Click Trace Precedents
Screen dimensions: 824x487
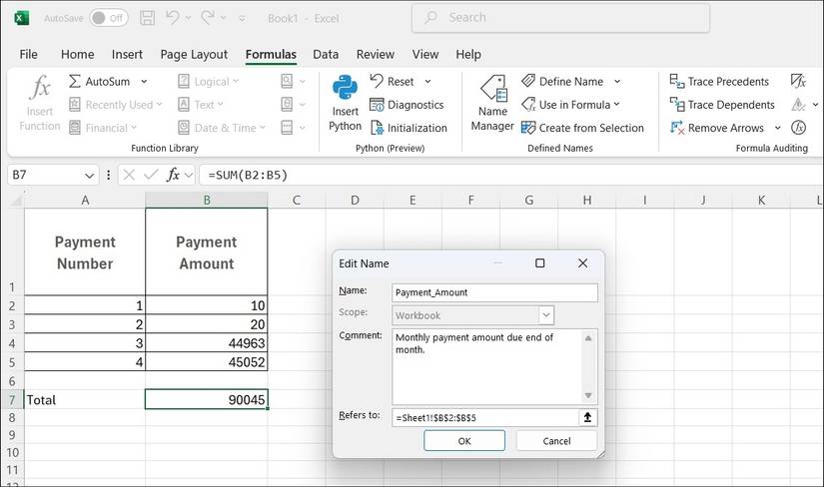click(x=719, y=82)
